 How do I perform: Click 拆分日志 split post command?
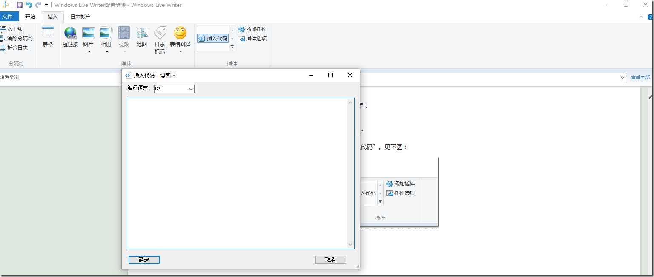(14, 48)
